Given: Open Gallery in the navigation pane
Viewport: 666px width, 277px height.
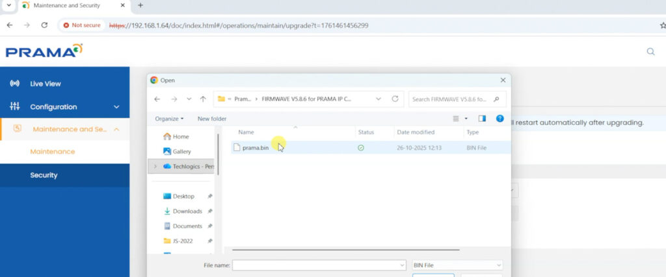Looking at the screenshot, I should point(181,151).
